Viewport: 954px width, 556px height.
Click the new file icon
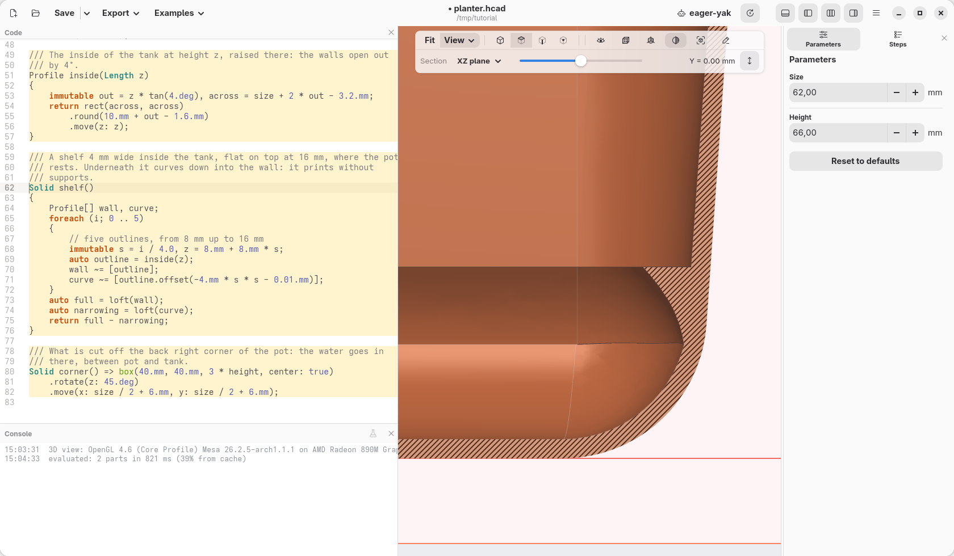pos(14,13)
